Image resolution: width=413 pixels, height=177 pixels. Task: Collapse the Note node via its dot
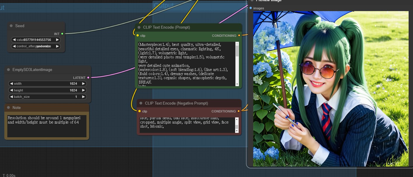(x=9, y=108)
